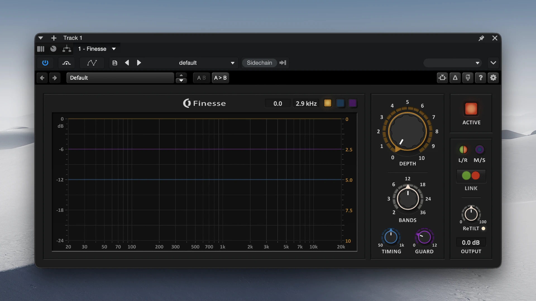The width and height of the screenshot is (536, 301).
Task: Click the A > B copy button
Action: (220, 78)
